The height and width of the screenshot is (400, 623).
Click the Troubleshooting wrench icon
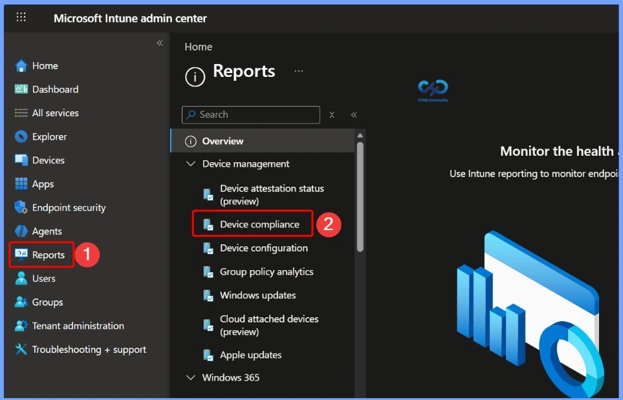tap(21, 349)
